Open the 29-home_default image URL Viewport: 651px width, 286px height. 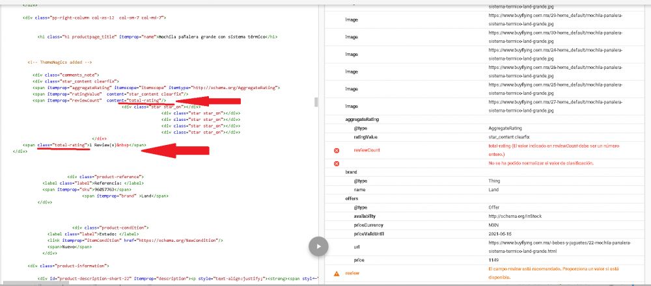[555, 19]
